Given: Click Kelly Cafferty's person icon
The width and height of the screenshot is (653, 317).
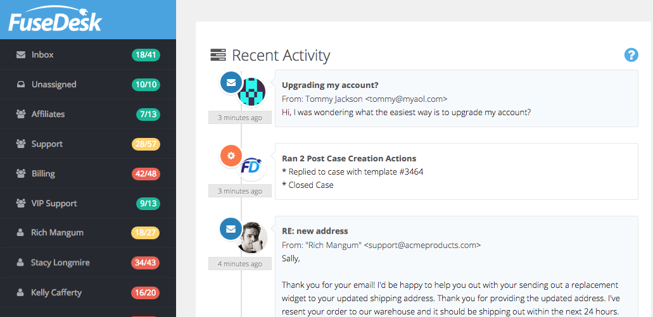Looking at the screenshot, I should (20, 293).
